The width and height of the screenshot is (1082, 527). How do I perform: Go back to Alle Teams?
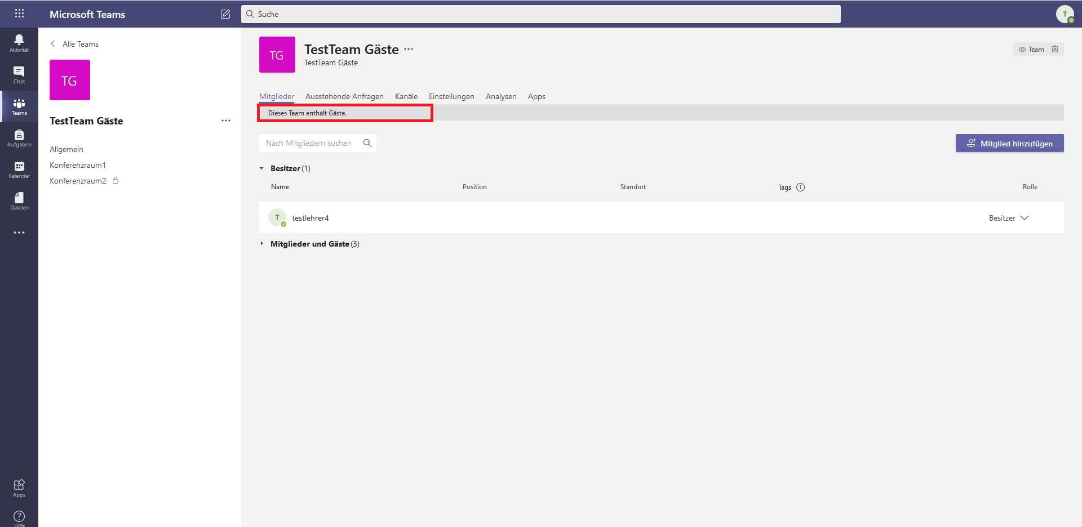(74, 44)
